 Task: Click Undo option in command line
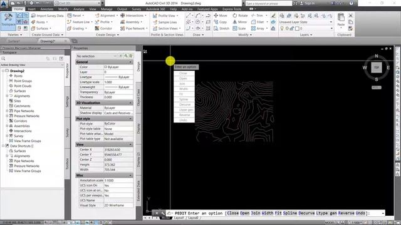(x=360, y=213)
